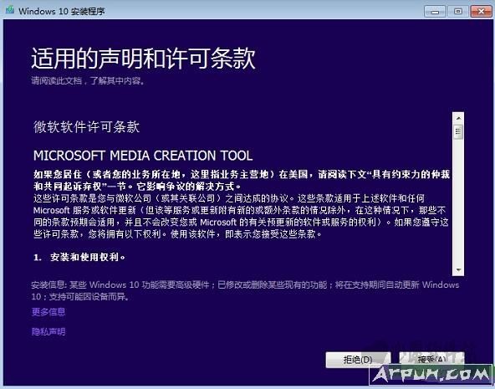Click the 拒绝(D) decline button
The image size is (495, 389).
pyautogui.click(x=358, y=360)
